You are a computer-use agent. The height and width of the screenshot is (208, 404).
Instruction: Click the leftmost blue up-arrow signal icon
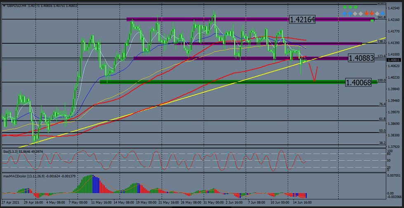pos(345,14)
